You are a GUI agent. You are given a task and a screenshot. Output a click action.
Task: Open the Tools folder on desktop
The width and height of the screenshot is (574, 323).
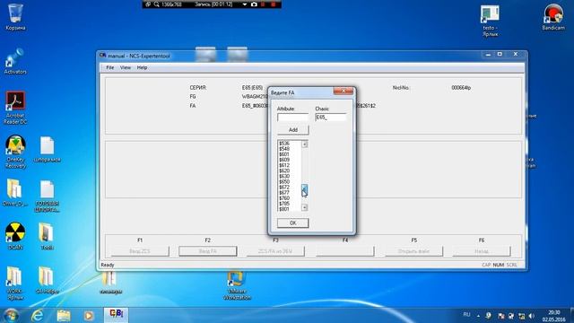pos(47,237)
